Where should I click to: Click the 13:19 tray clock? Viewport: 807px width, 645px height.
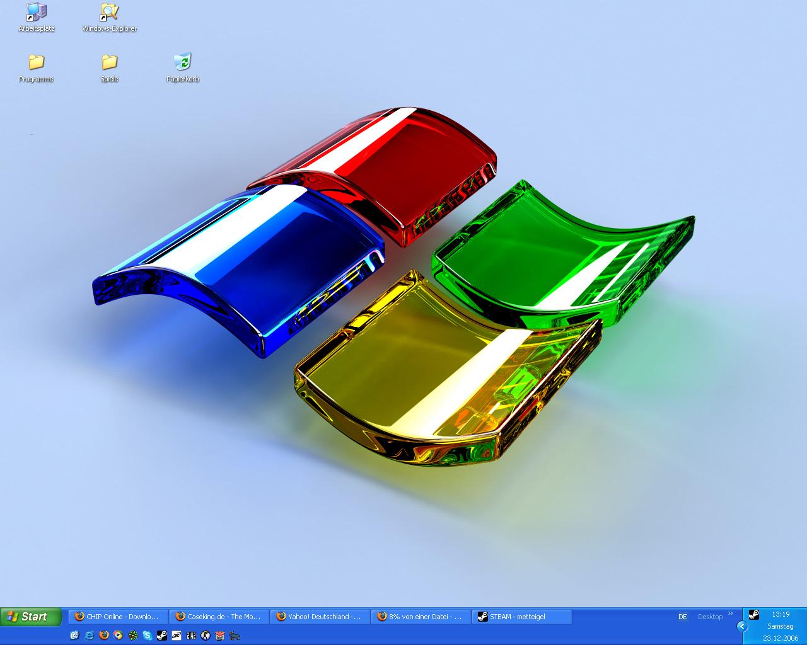(x=781, y=614)
